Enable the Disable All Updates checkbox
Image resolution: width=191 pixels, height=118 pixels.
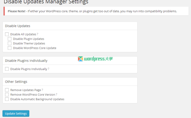coord(7,34)
